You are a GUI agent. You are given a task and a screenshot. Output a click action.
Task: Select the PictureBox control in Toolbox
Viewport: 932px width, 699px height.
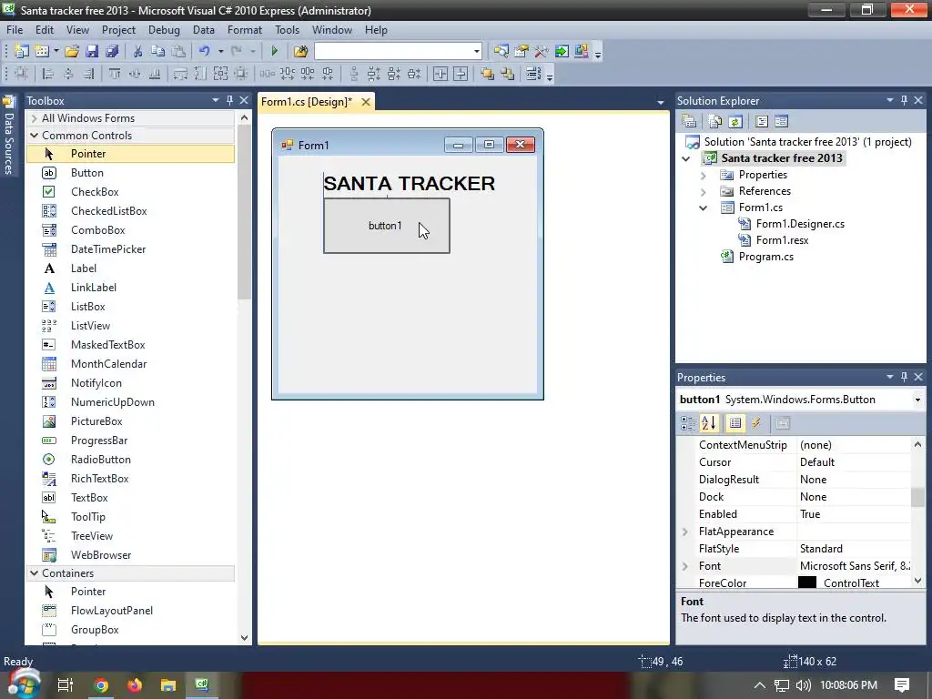[96, 420]
